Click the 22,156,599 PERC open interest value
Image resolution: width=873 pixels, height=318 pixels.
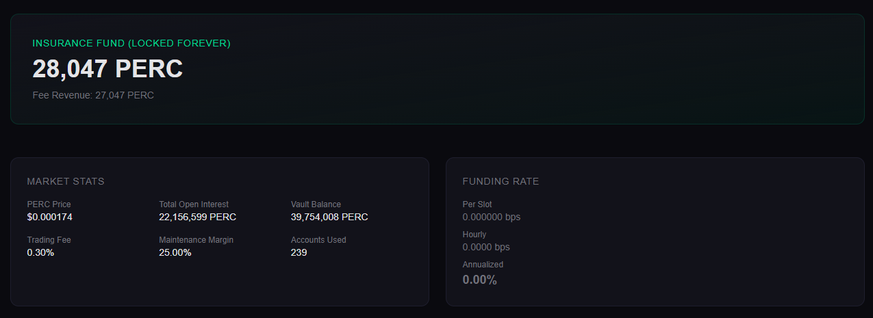click(197, 217)
